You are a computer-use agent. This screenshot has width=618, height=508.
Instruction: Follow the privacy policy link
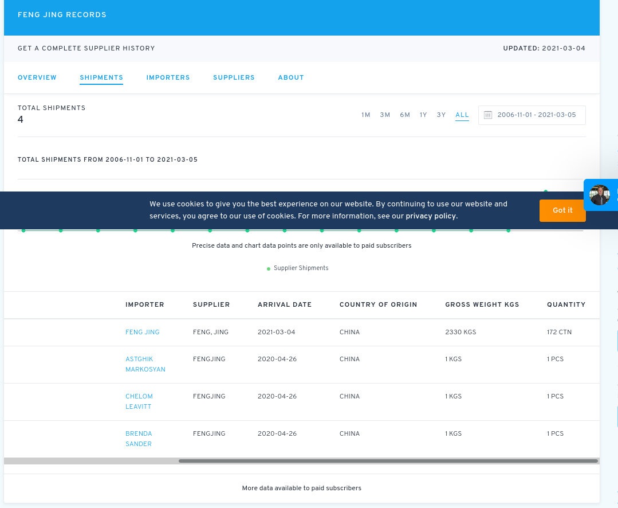tap(431, 216)
